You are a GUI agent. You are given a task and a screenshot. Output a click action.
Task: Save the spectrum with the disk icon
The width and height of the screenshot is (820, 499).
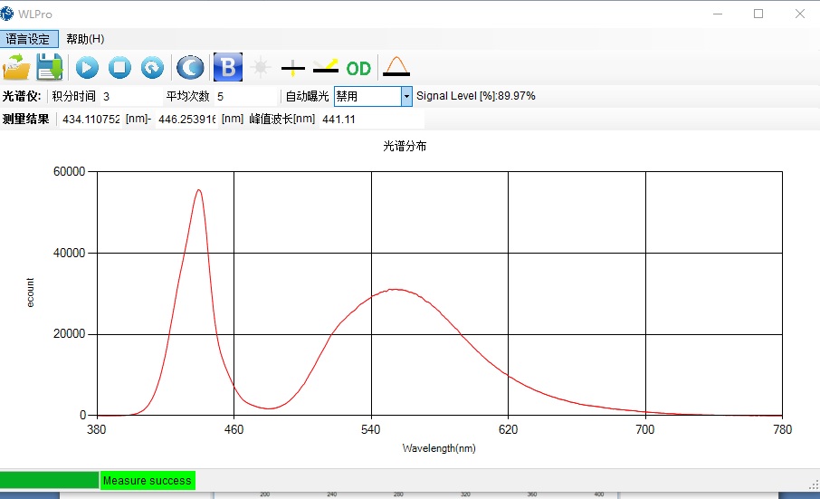[x=49, y=67]
